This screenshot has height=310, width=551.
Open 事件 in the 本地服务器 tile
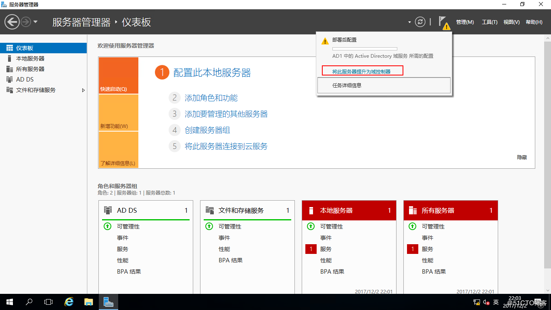tap(326, 238)
